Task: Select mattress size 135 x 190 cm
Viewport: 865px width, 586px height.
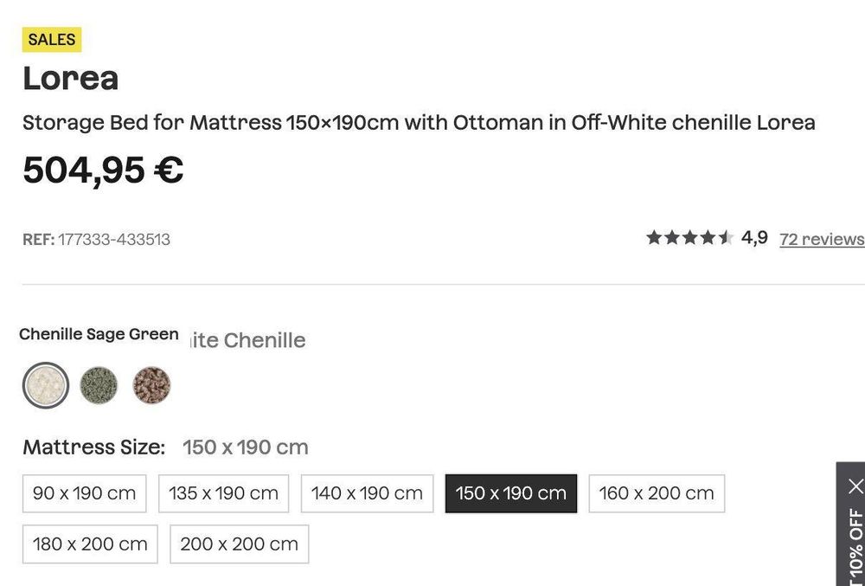Action: [x=223, y=493]
